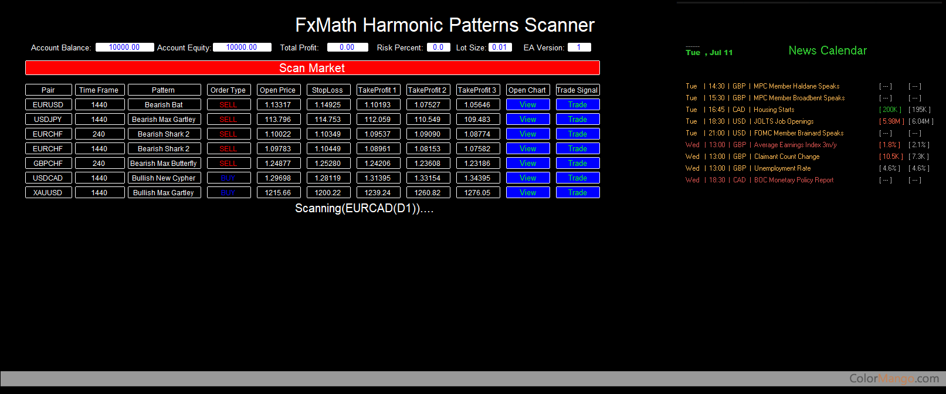Click the Lot Size field
Screen dimensions: 946x394
pyautogui.click(x=500, y=47)
